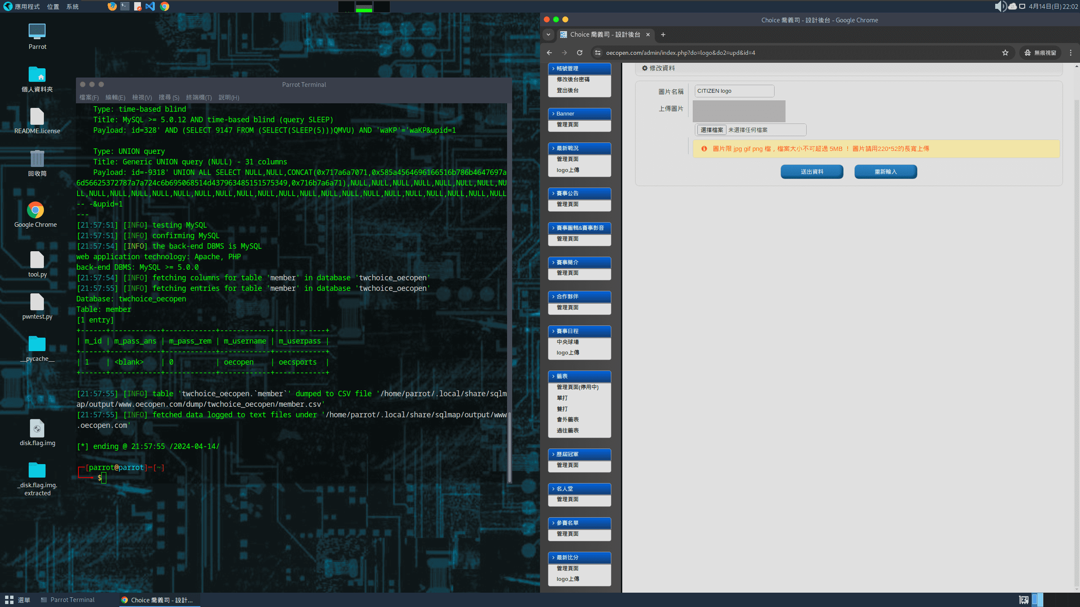The height and width of the screenshot is (607, 1080).
Task: Open 單打 link under 籤表
Action: 562,398
